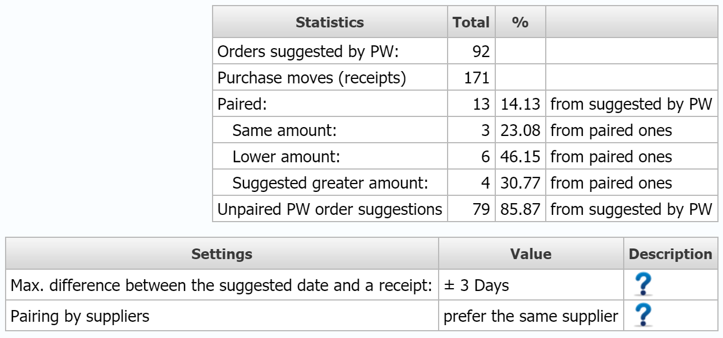Viewport: 723px width, 338px height.
Task: Click the "± 3 Days" value cell
Action: pos(476,285)
